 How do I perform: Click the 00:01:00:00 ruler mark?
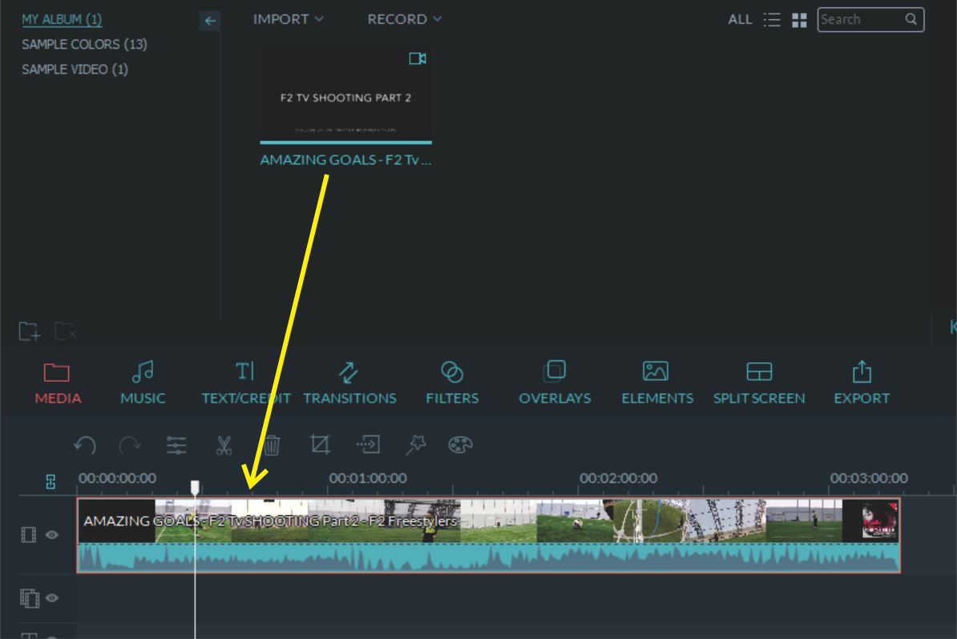368,479
